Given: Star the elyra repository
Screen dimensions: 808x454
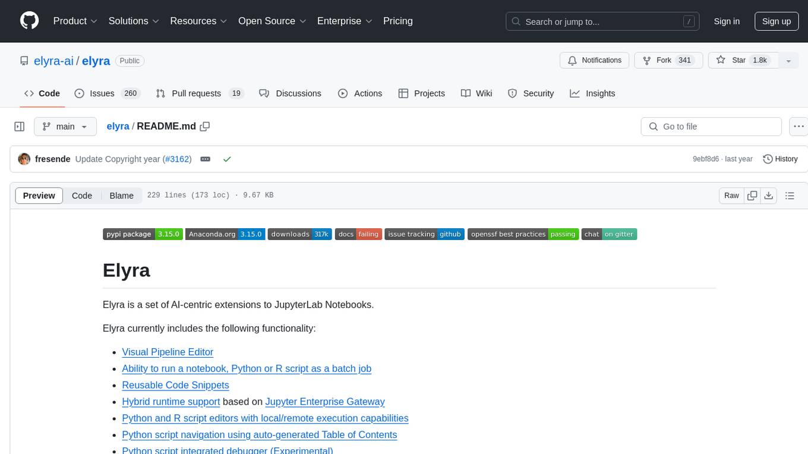Looking at the screenshot, I should coord(743,60).
